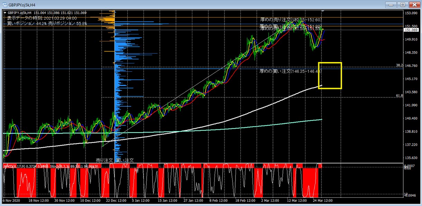Click the 145.170 price axis label

411,79
